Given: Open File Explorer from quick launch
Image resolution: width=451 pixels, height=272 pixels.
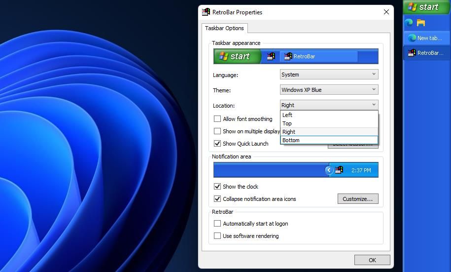Looking at the screenshot, I should [421, 23].
